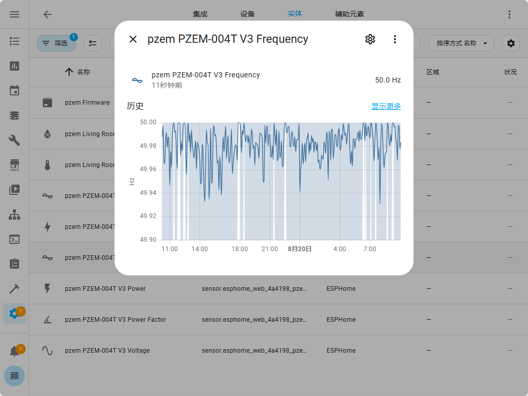Open entity settings gear in dialog

[370, 39]
